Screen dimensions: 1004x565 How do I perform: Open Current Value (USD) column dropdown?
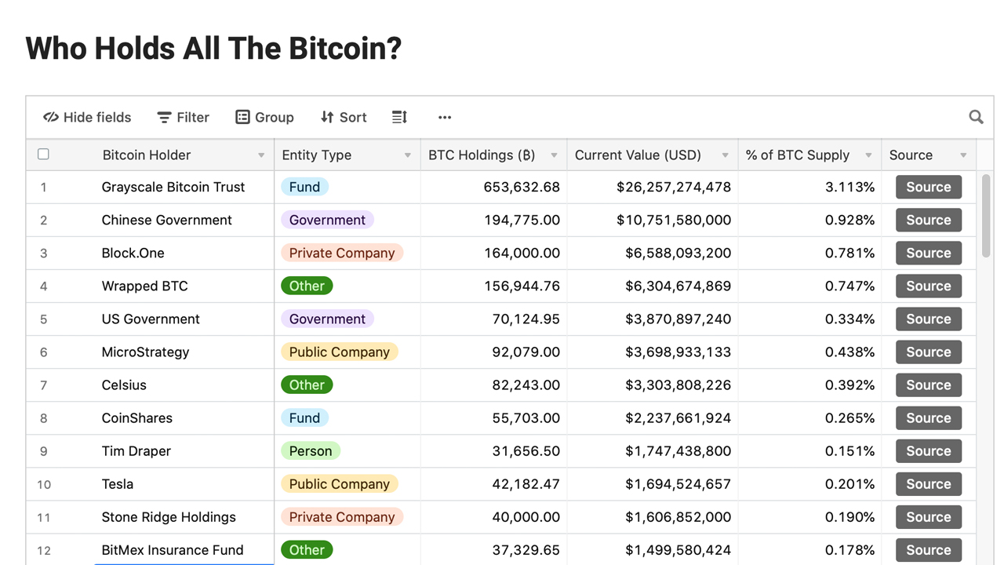click(x=725, y=155)
